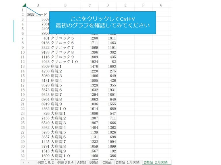Click facility code 1609
Viewport: 221px width, 165px height.
(x=38, y=156)
